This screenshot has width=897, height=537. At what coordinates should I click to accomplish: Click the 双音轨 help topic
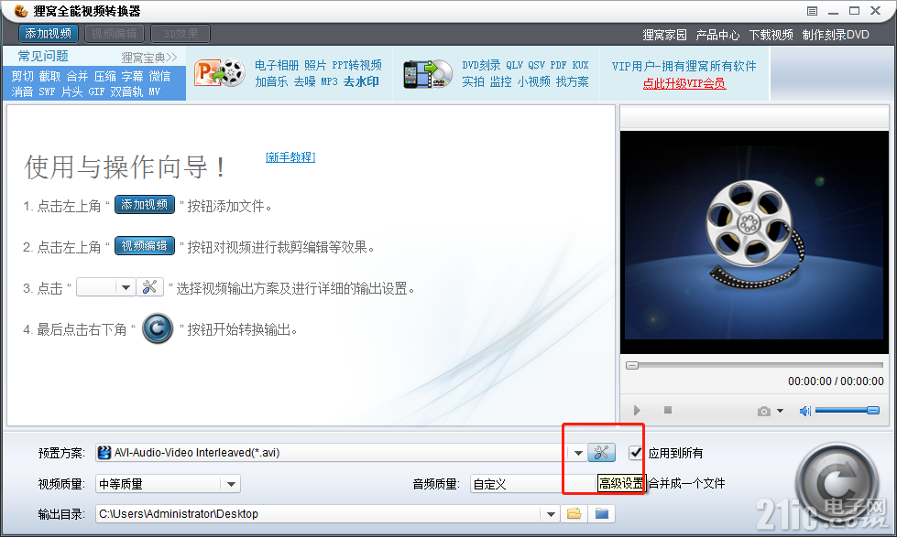126,91
